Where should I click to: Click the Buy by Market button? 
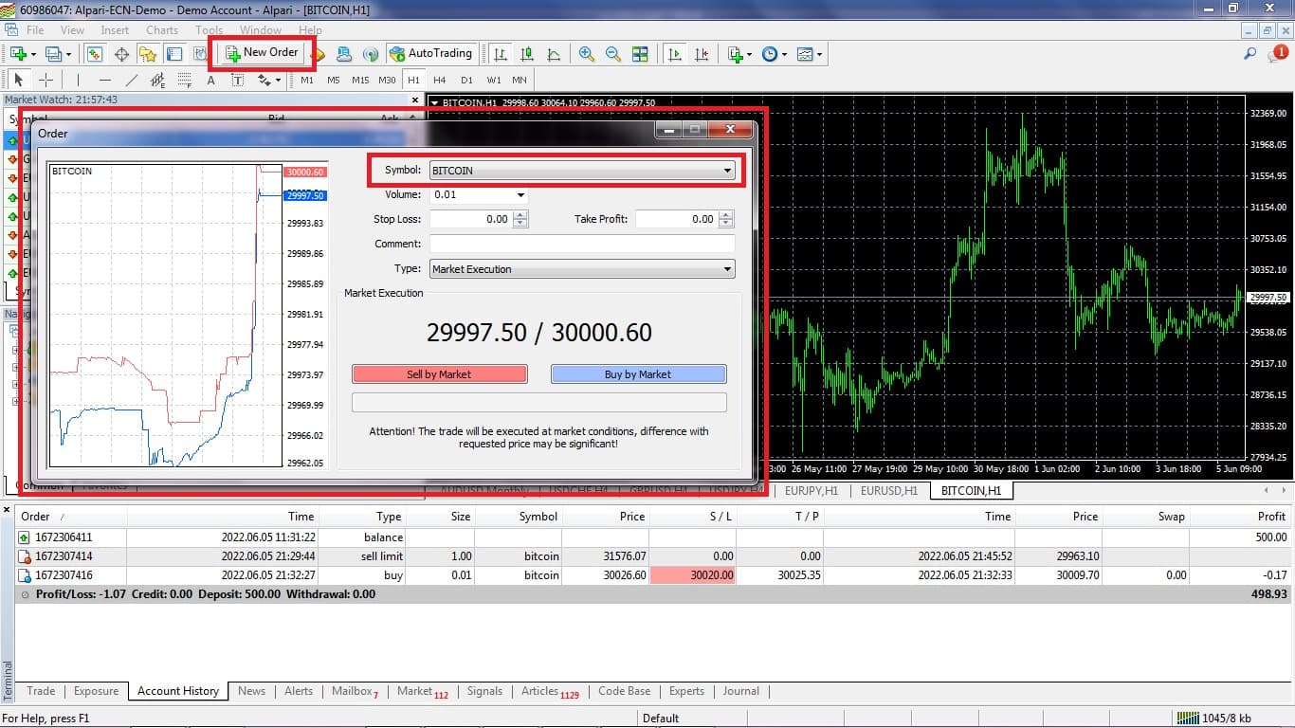coord(638,374)
